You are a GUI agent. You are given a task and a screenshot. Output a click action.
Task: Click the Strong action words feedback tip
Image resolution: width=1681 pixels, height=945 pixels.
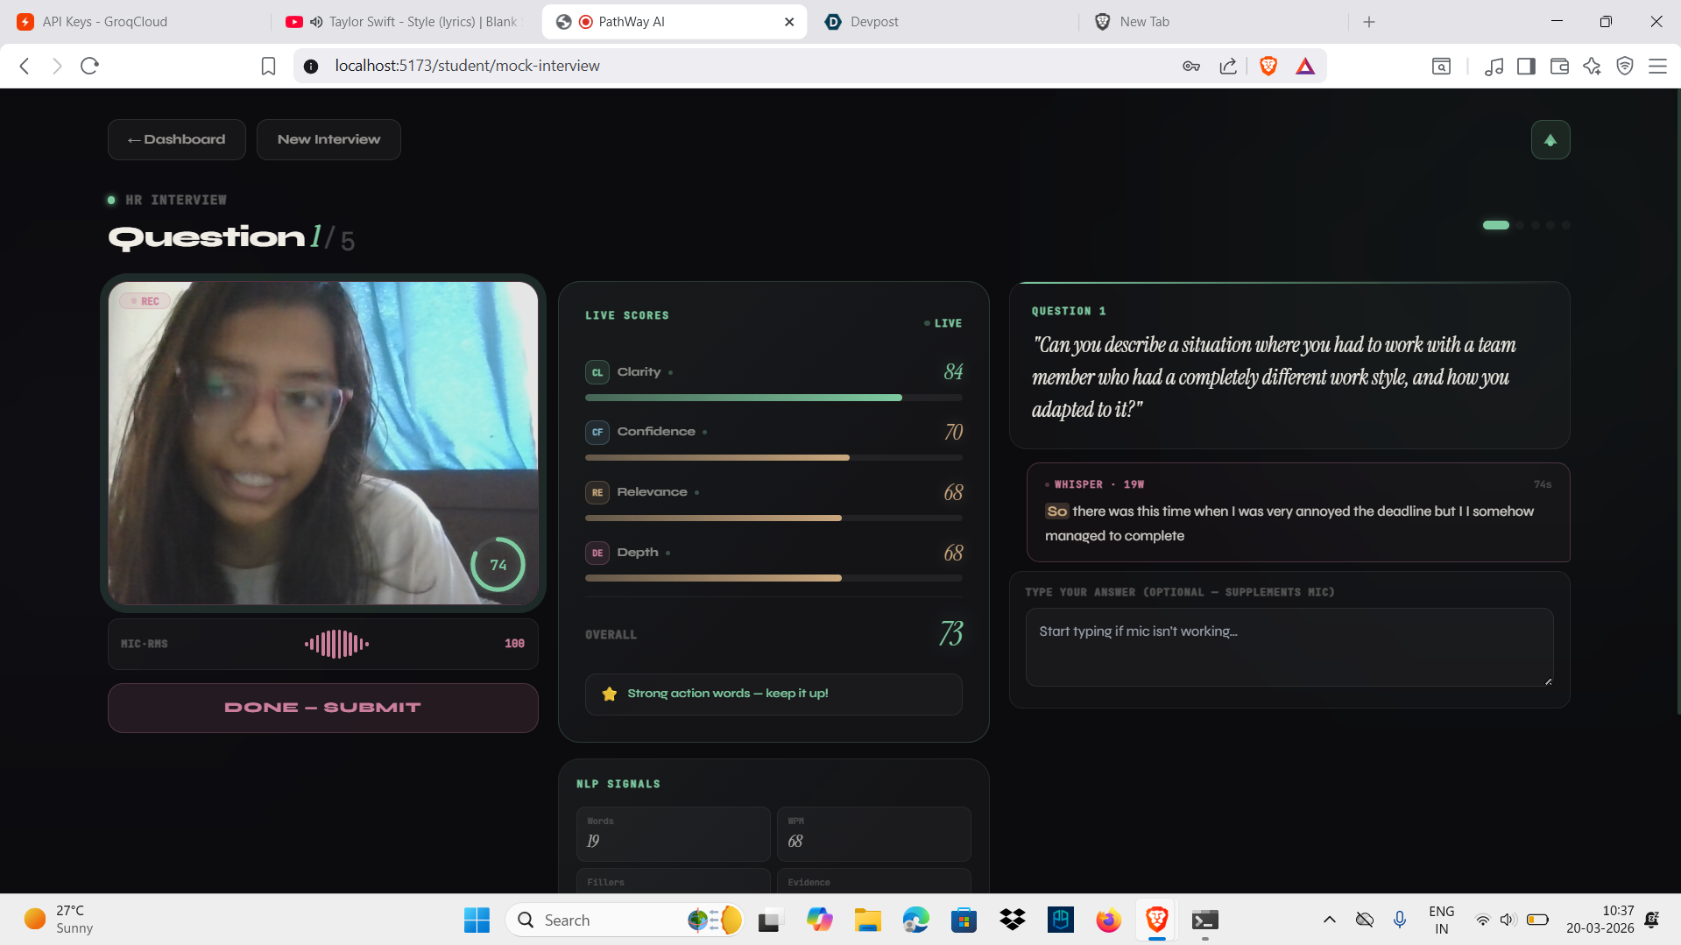coord(773,694)
